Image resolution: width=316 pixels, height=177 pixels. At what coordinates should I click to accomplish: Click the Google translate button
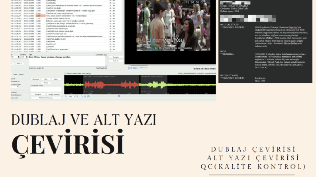[54, 94]
